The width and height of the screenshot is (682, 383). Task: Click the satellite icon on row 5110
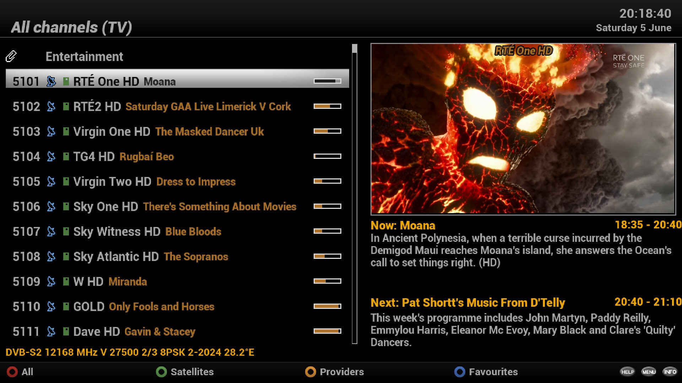[51, 306]
